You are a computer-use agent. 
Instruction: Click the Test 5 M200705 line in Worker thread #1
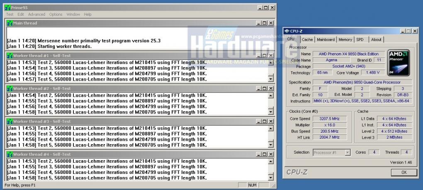[107, 79]
